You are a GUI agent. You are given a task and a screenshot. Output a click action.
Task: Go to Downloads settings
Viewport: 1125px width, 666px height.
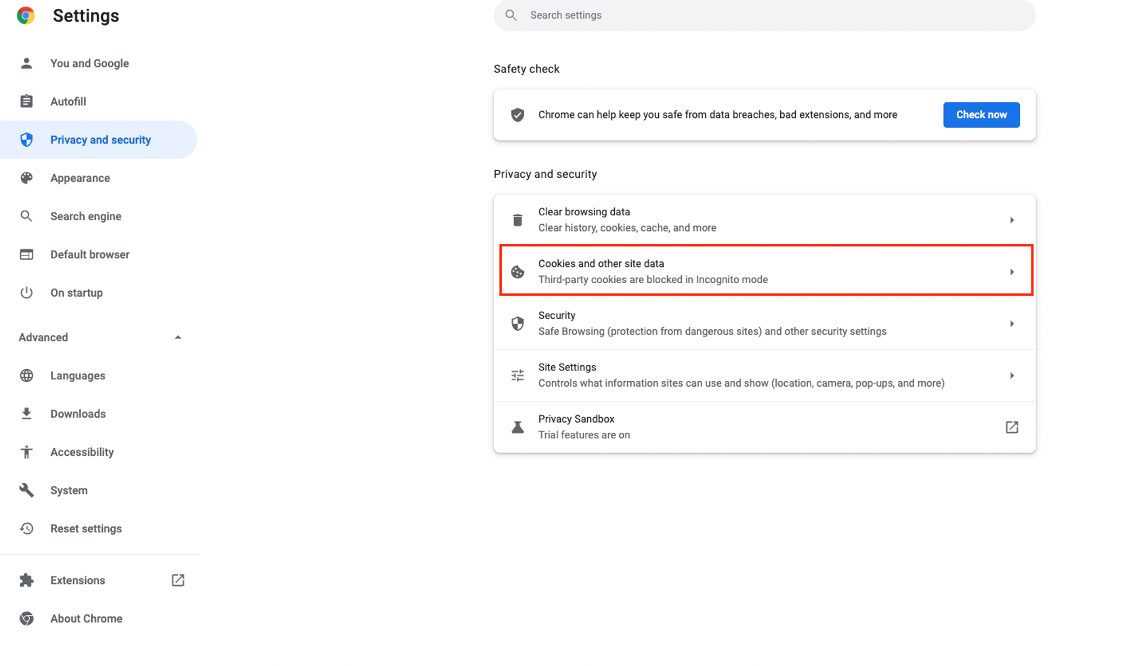pyautogui.click(x=98, y=414)
